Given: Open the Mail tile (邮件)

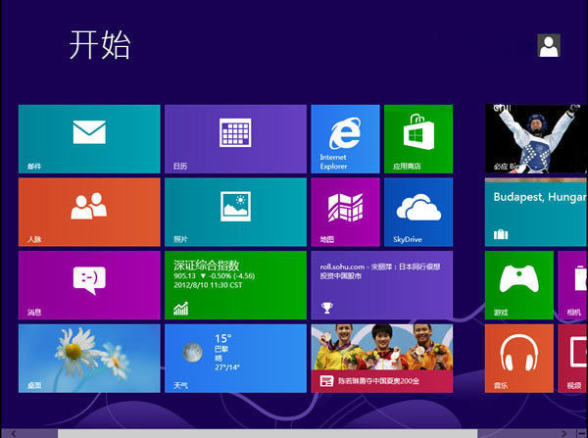Looking at the screenshot, I should pos(89,139).
